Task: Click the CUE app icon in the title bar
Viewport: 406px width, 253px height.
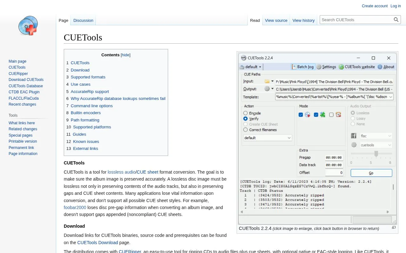Action: click(x=244, y=58)
